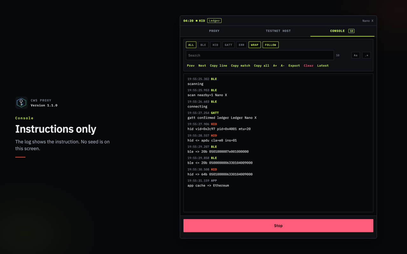This screenshot has height=254, width=407.
Task: Toggle case-sensitive search (Aa)
Action: [355, 55]
